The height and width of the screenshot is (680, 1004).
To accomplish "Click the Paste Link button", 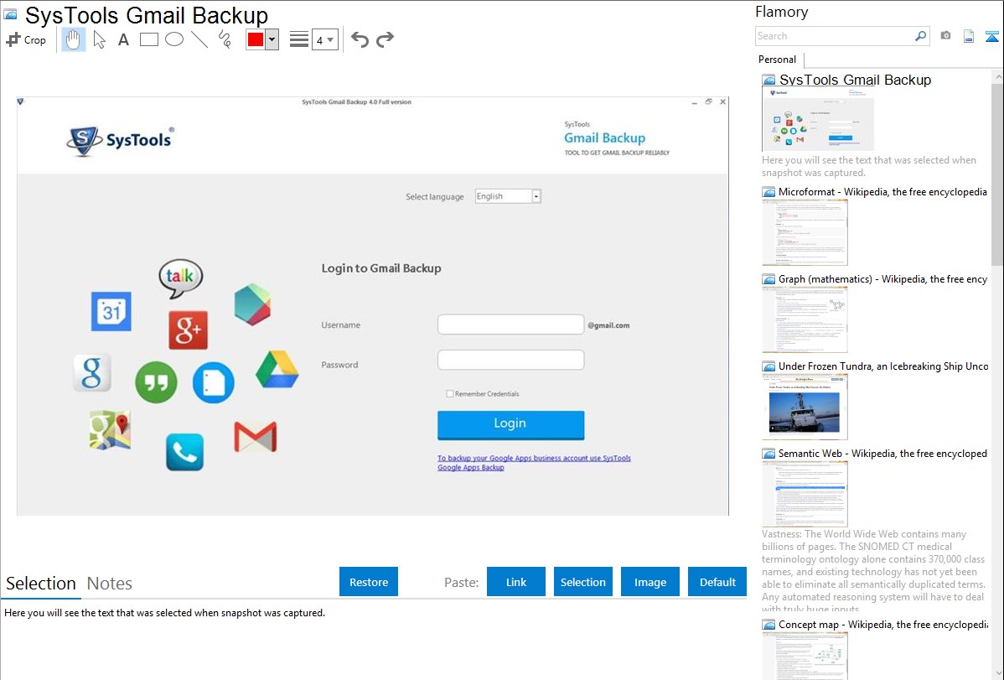I will point(516,582).
